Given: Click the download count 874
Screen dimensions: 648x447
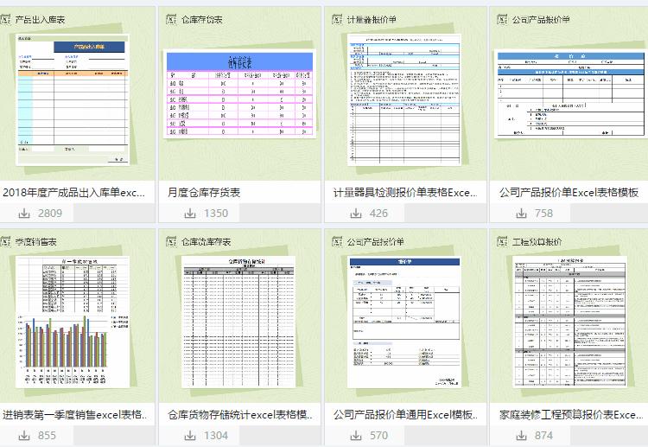Looking at the screenshot, I should point(543,436).
